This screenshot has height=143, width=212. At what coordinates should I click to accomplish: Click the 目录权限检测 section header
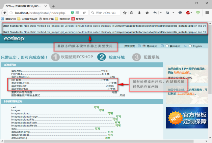click(x=82, y=101)
